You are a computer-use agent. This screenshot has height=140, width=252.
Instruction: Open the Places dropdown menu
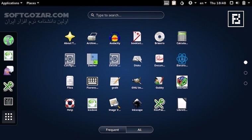[x=32, y=3]
